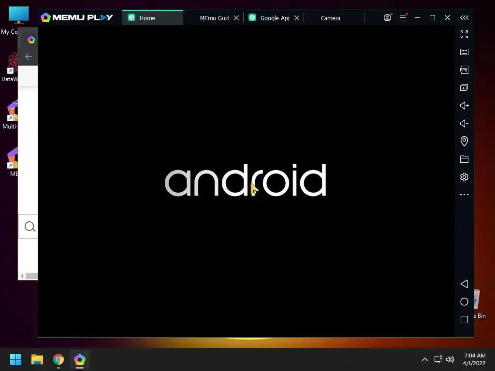
Task: Click the search magnifier in background window
Action: pyautogui.click(x=29, y=227)
